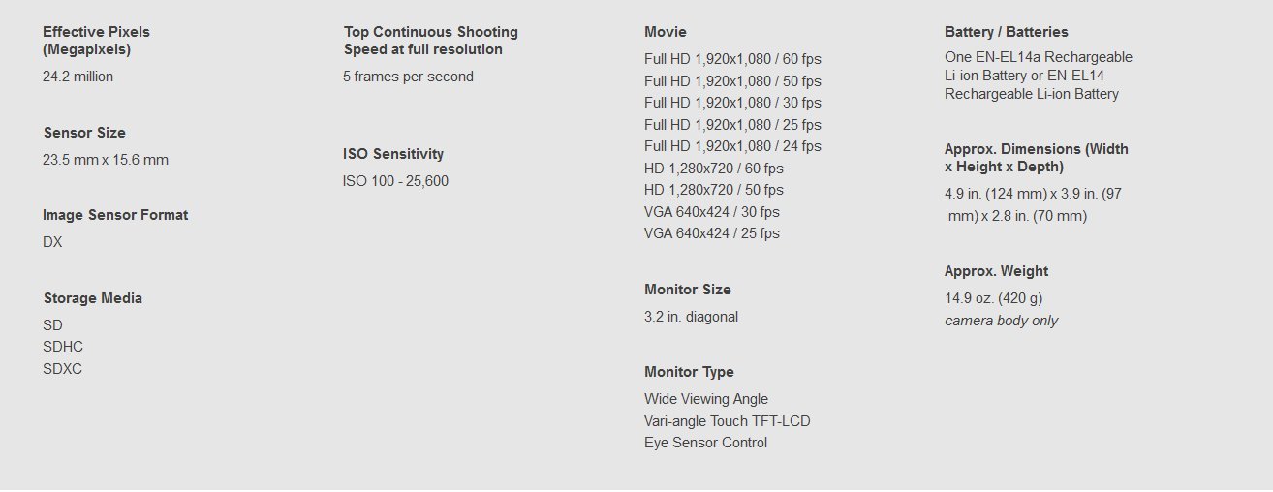Click the Full HD 1,920x1,080 / 60 fps line
This screenshot has width=1273, height=492.
(731, 58)
